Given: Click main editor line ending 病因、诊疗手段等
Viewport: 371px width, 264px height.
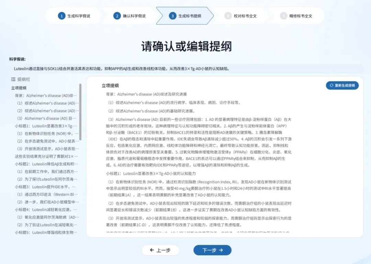Looking at the screenshot, I should pos(174,103).
